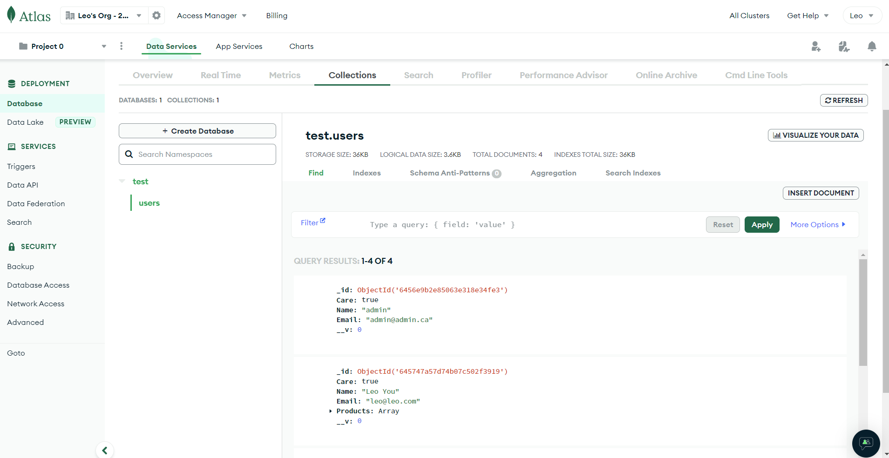The width and height of the screenshot is (889, 458).
Task: Open the Cmd Line Tools tab
Action: tap(756, 75)
